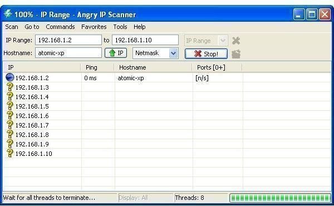Close the Angry IP Scanner window

click(325, 14)
